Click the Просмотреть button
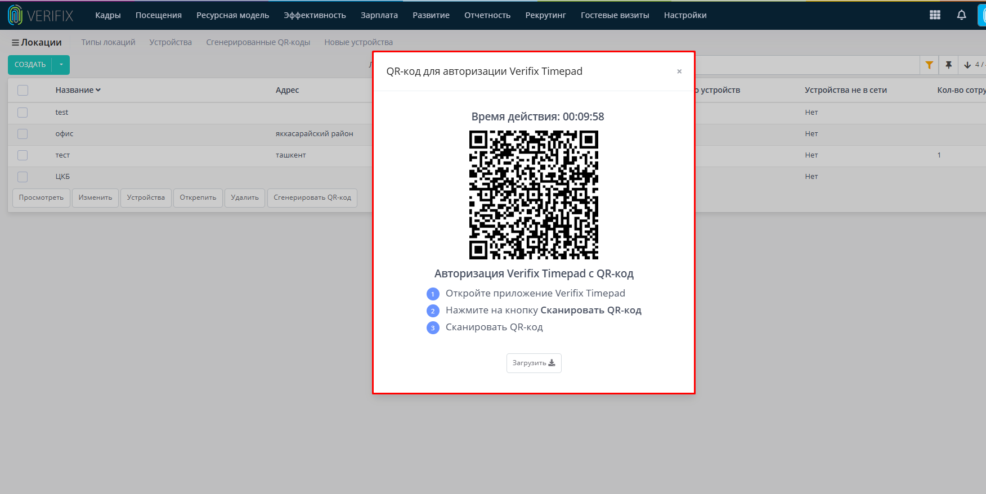986x494 pixels. [41, 197]
